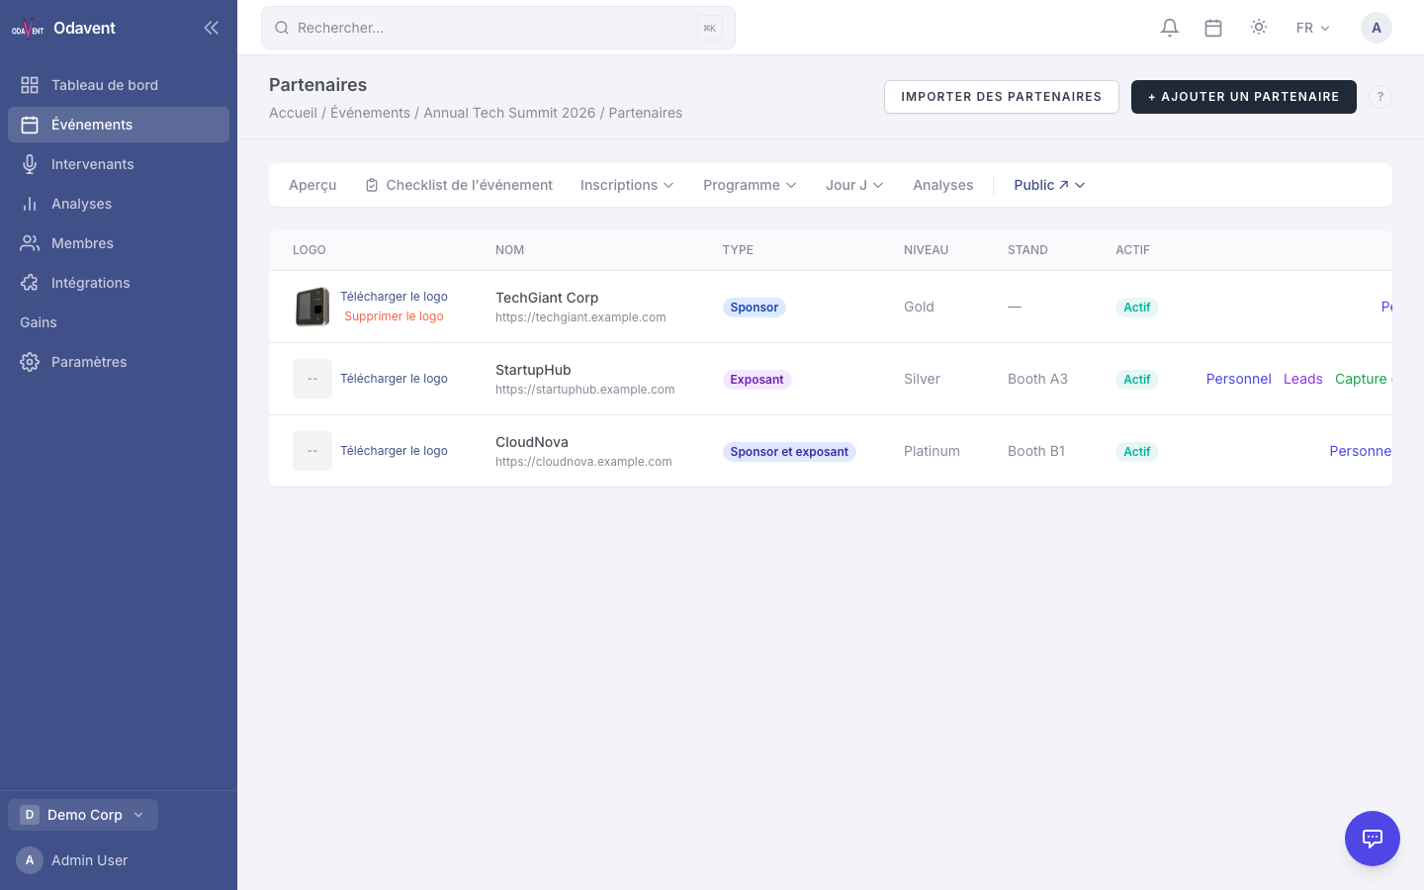
Task: Switch to the Aperçu tab
Action: (x=312, y=185)
